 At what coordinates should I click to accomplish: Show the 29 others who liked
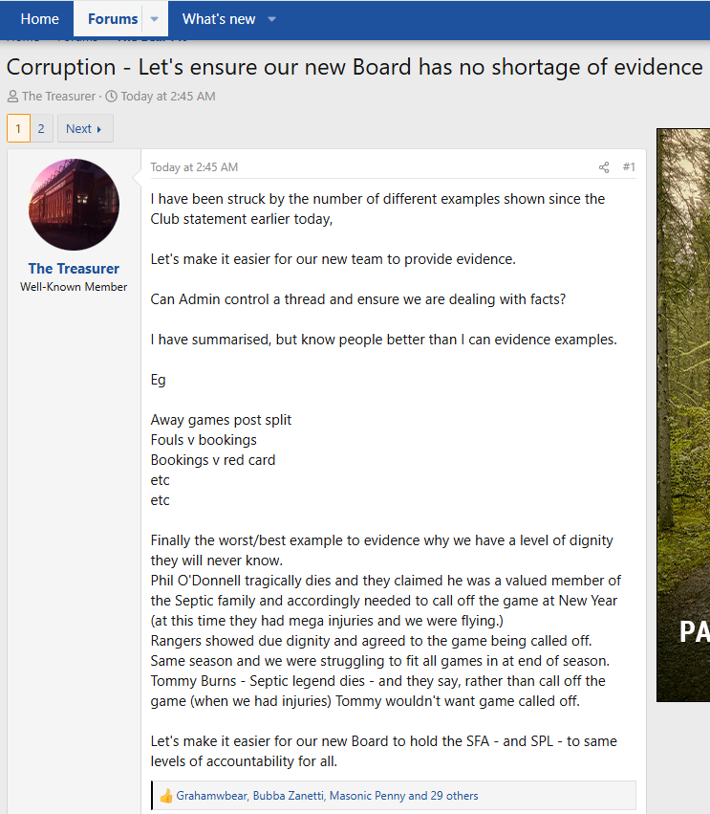[454, 796]
